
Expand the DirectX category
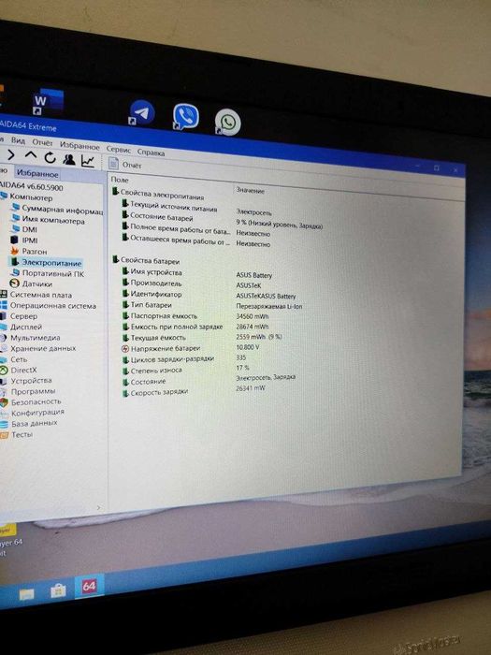pyautogui.click(x=19, y=371)
